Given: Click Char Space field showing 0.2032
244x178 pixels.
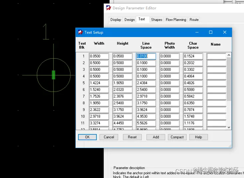Looking at the screenshot, I should tap(193, 63).
